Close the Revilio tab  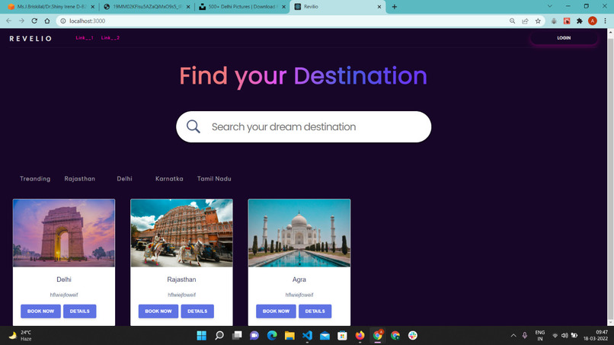pos(379,7)
